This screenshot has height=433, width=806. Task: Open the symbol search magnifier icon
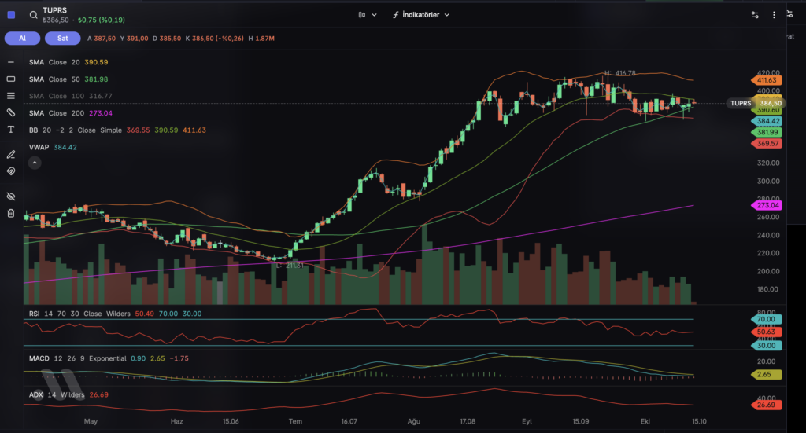coord(33,15)
